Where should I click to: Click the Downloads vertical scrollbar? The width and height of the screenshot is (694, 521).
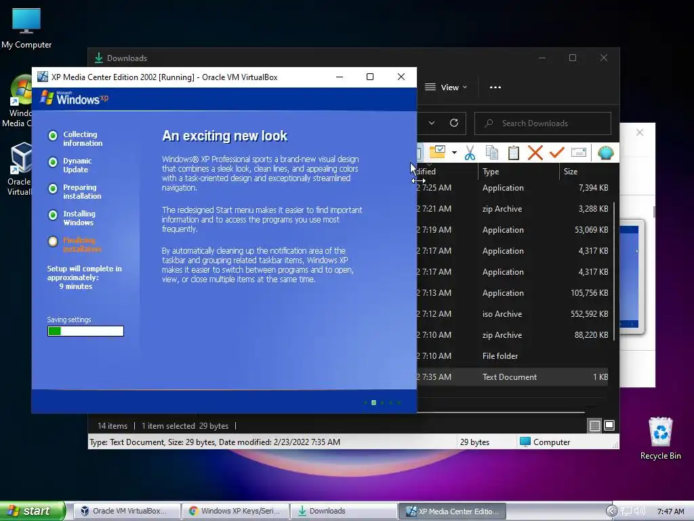(x=614, y=271)
